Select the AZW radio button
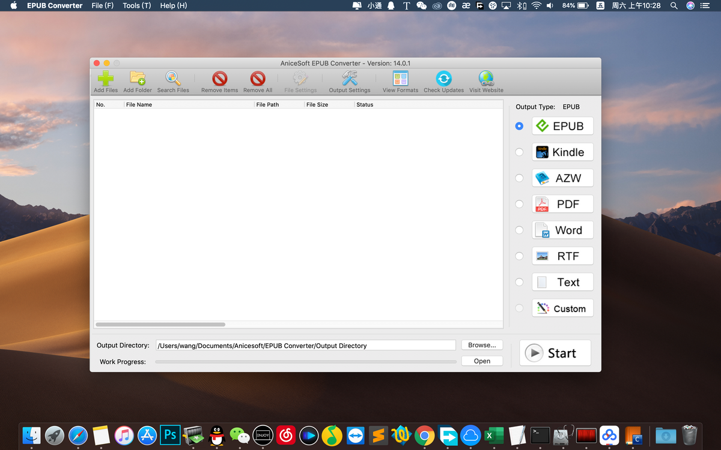Image resolution: width=721 pixels, height=450 pixels. (519, 178)
